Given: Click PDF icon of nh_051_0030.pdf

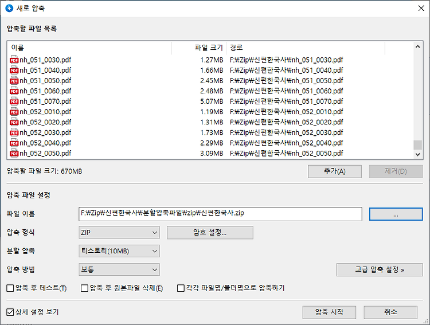Looking at the screenshot, I should (x=14, y=60).
